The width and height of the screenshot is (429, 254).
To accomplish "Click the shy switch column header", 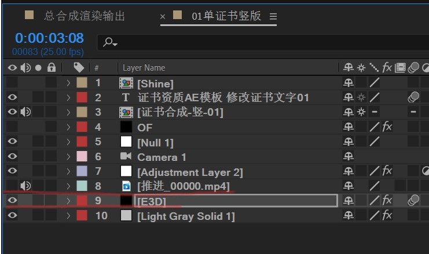I will pos(349,68).
